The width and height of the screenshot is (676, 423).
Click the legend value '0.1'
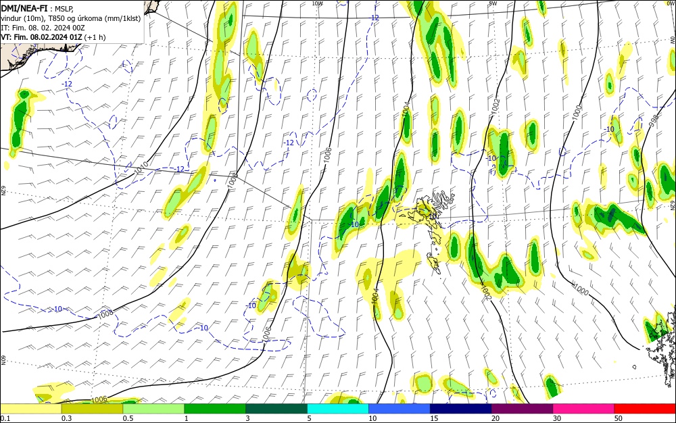pyautogui.click(x=5, y=419)
